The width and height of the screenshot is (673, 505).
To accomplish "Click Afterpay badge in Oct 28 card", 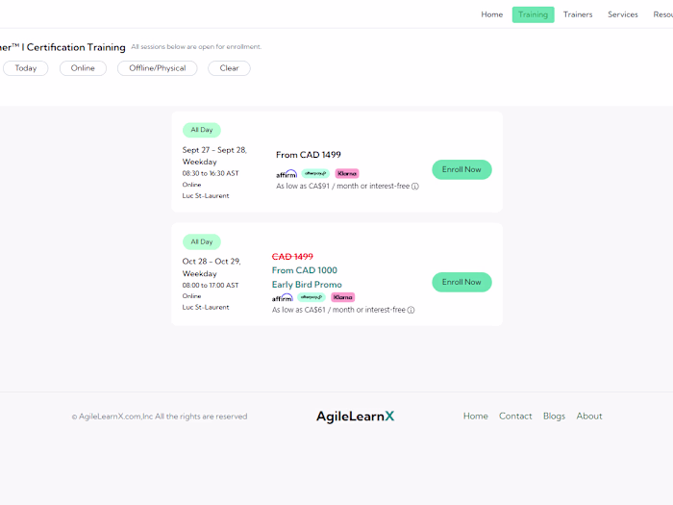I will click(312, 297).
